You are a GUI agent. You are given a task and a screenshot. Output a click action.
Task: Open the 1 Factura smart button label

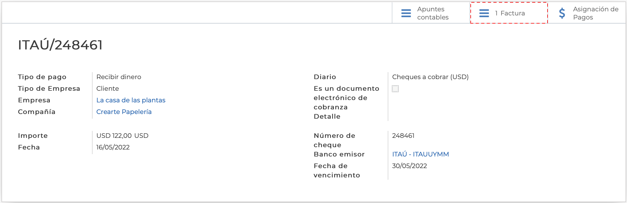point(510,13)
